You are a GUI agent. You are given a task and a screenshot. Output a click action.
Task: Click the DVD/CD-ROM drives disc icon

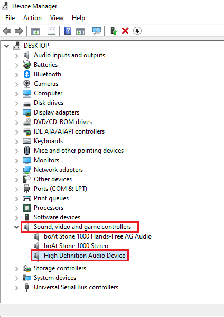[27, 122]
